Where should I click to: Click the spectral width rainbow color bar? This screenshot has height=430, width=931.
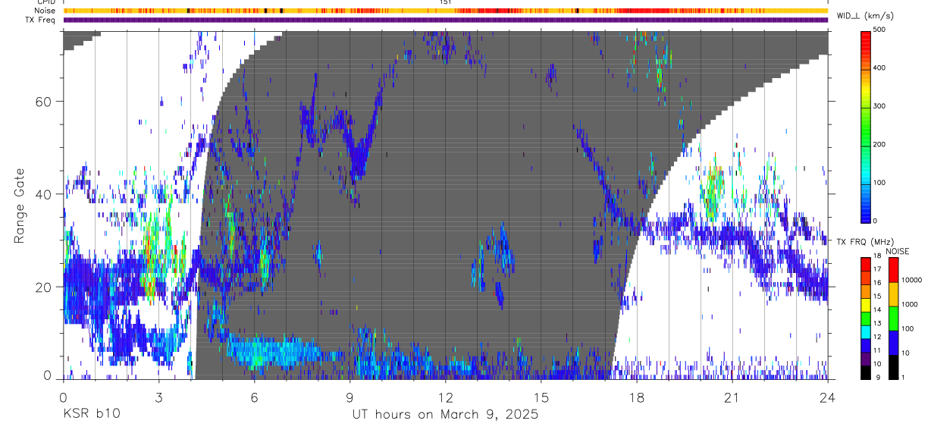pos(866,126)
